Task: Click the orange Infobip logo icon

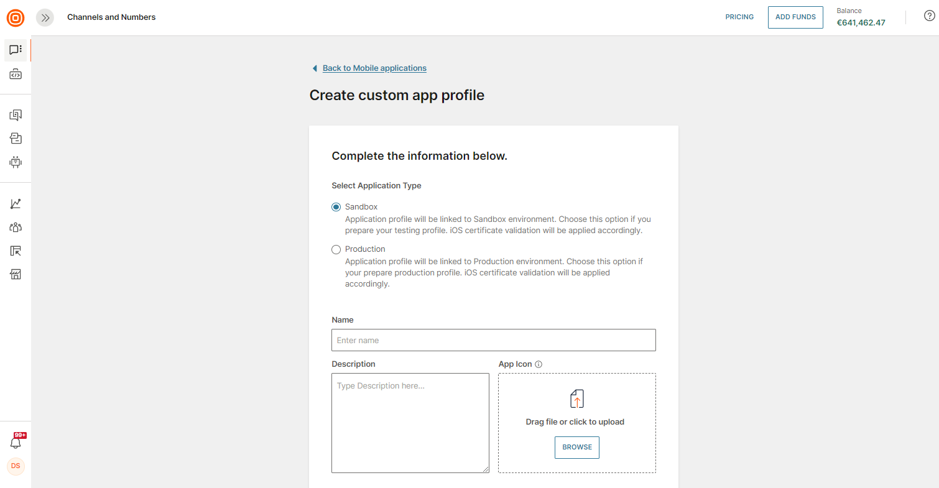Action: pyautogui.click(x=16, y=18)
